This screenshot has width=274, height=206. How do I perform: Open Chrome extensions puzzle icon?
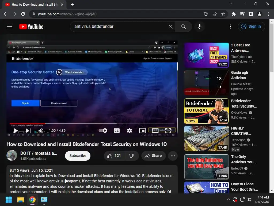point(234,14)
